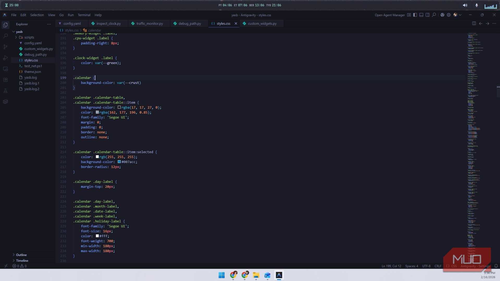Collapse the yasb folder in Explorer
The height and width of the screenshot is (281, 500).
(19, 32)
